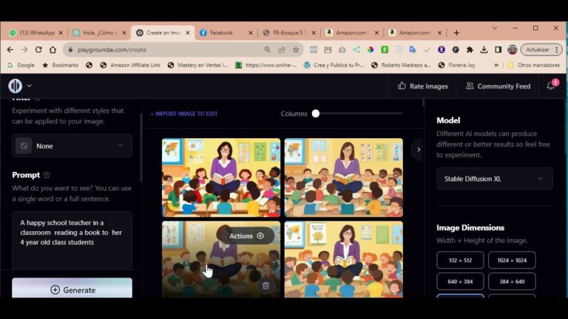Image resolution: width=568 pixels, height=319 pixels.
Task: Select the 512 × 512 dimension option
Action: tap(460, 260)
